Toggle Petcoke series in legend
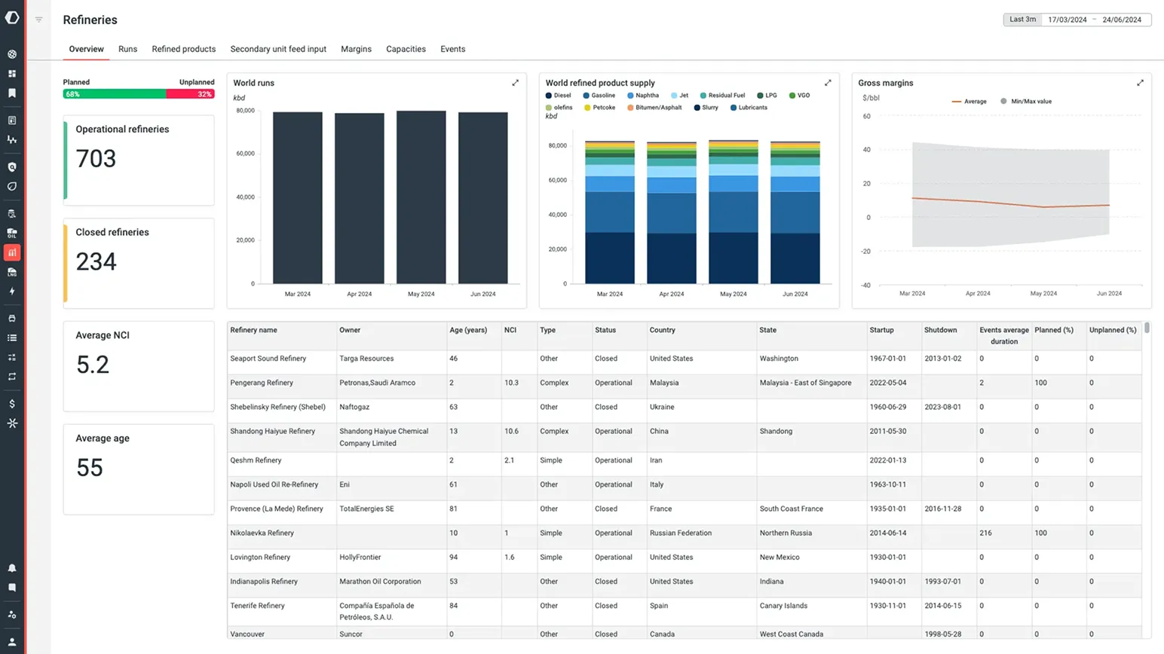The image size is (1164, 654). tap(599, 108)
